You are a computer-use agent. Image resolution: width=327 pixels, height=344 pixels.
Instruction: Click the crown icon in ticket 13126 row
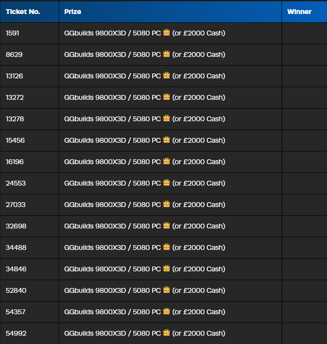(167, 75)
